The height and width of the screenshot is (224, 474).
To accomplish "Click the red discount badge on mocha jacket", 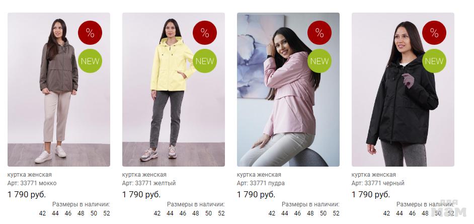I will coord(90,33).
